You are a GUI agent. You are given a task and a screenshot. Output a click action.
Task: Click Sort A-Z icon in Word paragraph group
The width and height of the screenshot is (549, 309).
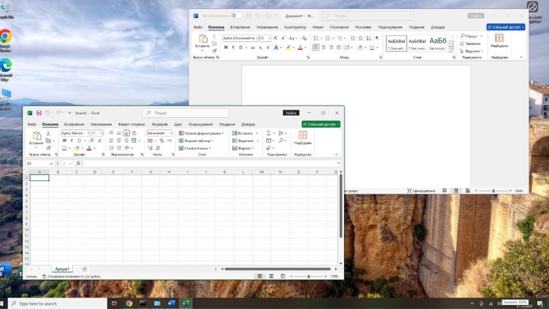point(369,38)
